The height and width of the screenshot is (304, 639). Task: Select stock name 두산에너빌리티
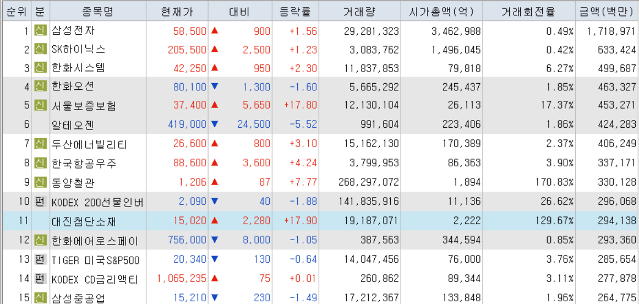tap(90, 144)
